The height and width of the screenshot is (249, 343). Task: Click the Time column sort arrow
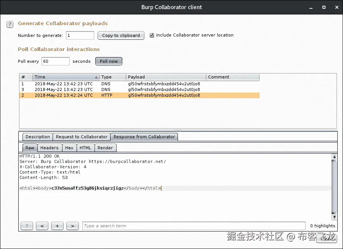tap(96, 77)
